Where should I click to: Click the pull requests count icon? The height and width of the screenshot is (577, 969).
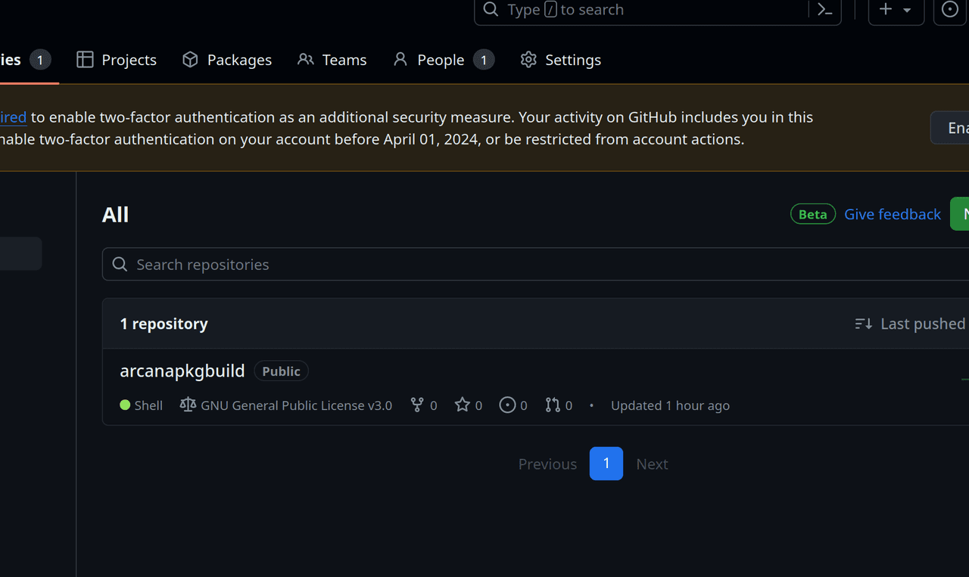click(553, 405)
